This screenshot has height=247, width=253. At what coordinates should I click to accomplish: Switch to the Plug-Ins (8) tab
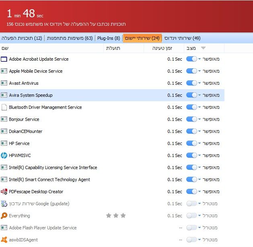109,38
